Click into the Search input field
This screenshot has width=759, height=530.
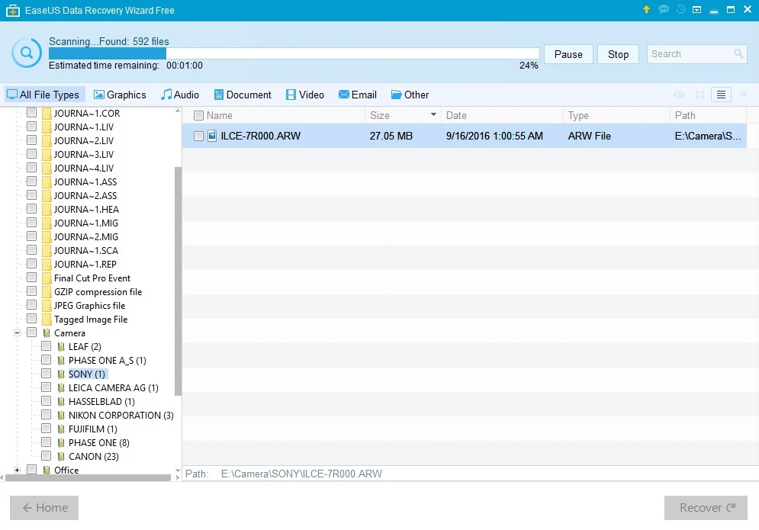688,54
